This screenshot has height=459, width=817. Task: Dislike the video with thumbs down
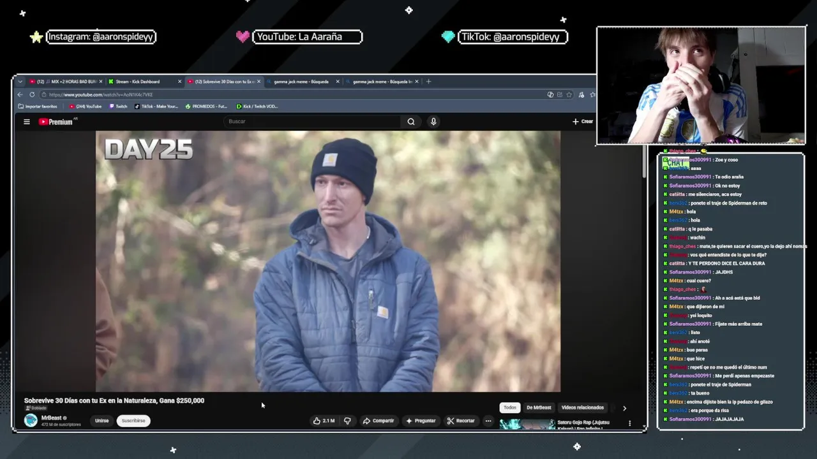[x=348, y=421]
